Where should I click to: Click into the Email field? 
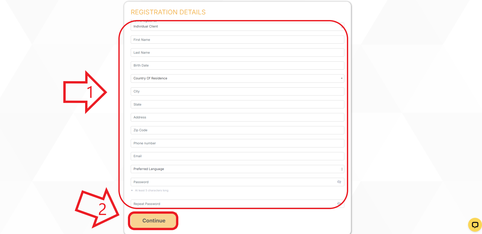(x=237, y=156)
